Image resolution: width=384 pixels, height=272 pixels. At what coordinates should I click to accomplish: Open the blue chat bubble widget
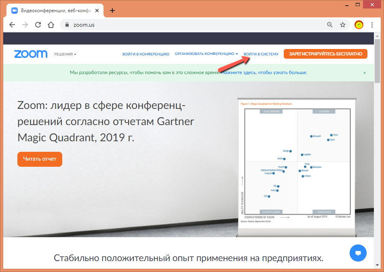click(358, 253)
